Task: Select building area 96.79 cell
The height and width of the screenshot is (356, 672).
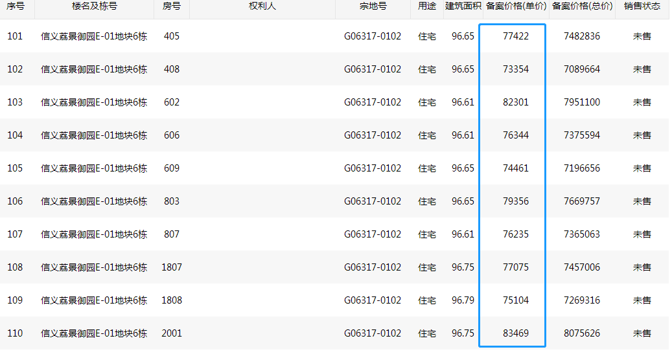Action: [463, 300]
